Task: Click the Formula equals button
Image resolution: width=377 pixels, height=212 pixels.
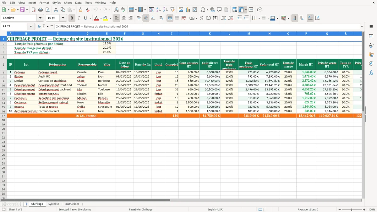Action: point(52,26)
